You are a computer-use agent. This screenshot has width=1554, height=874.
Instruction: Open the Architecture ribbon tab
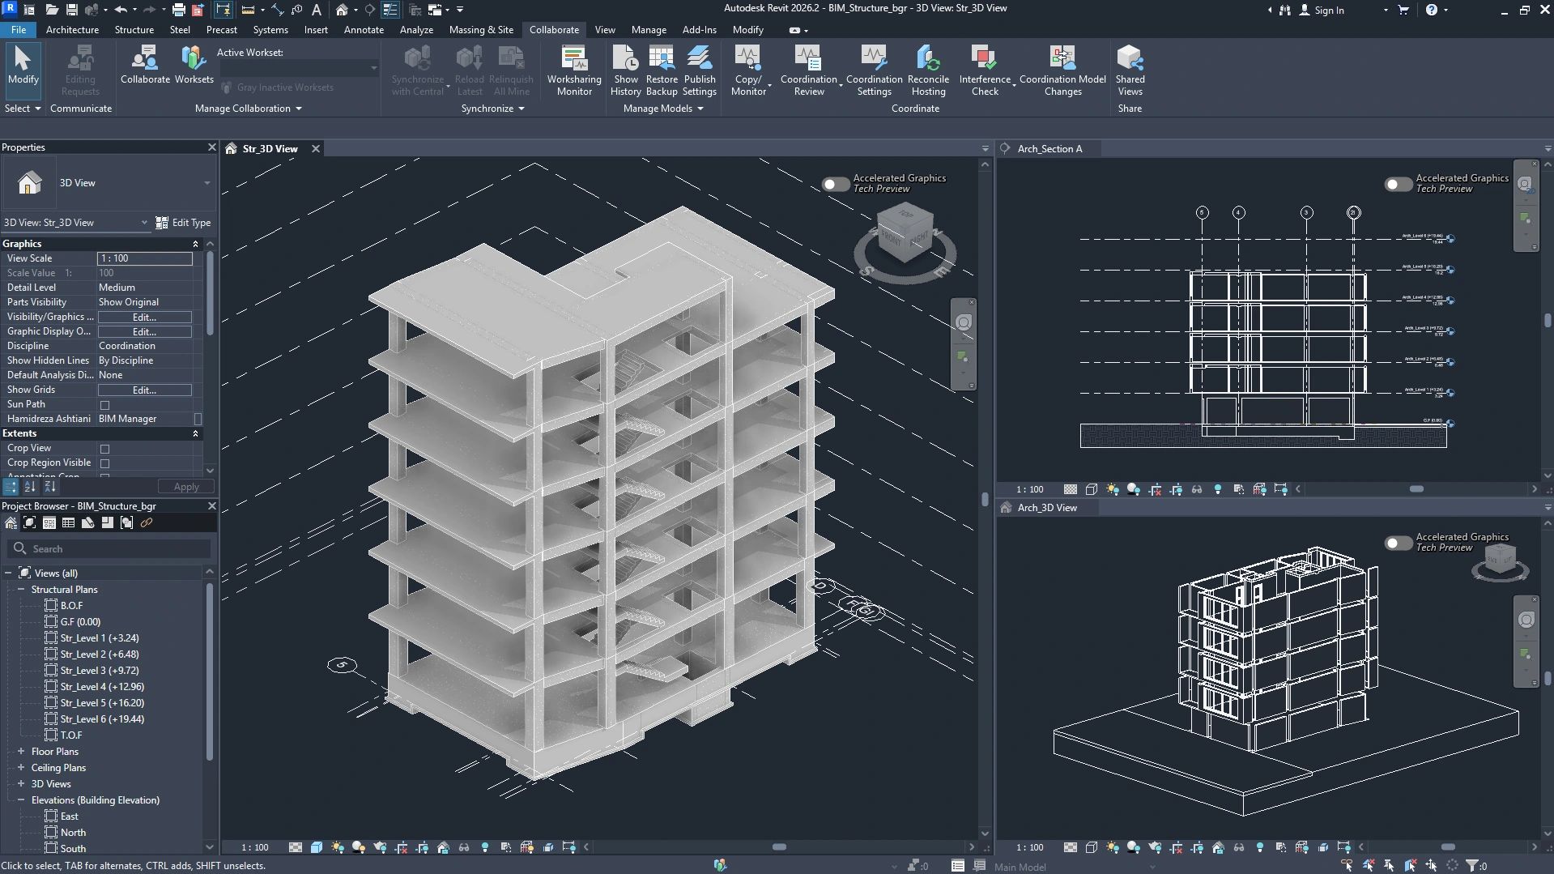72,30
